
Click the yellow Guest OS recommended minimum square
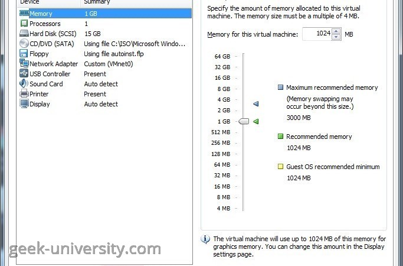[280, 166]
